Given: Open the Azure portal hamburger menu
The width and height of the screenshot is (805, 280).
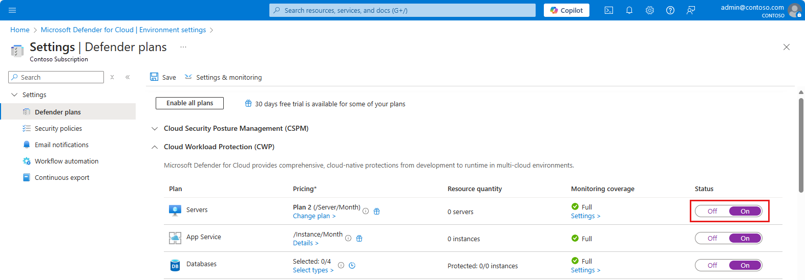Looking at the screenshot, I should 12,10.
